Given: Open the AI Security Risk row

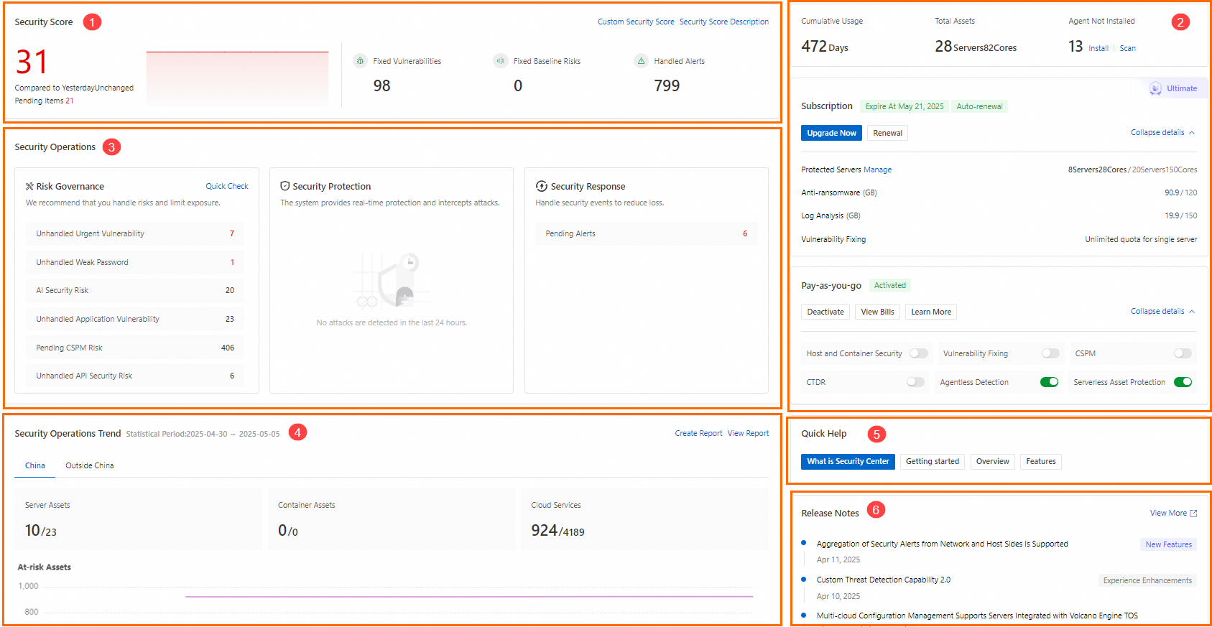Looking at the screenshot, I should (x=135, y=290).
